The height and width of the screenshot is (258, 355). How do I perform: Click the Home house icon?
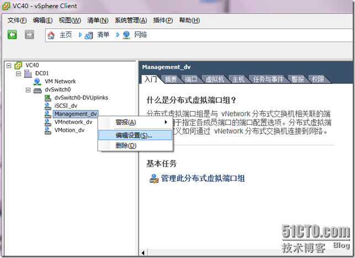coord(51,35)
